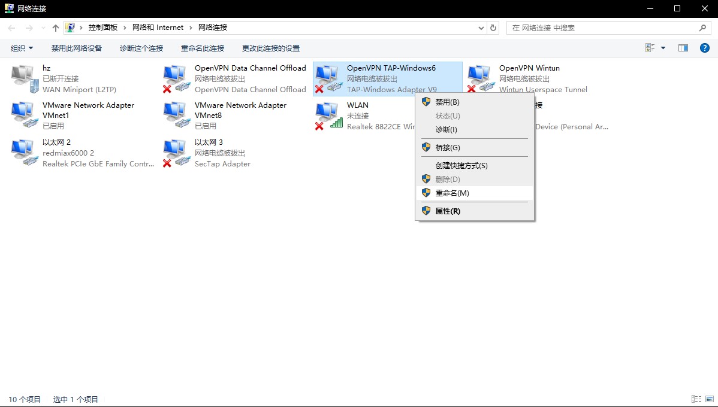
Task: Switch to details view in status bar
Action: (696, 399)
